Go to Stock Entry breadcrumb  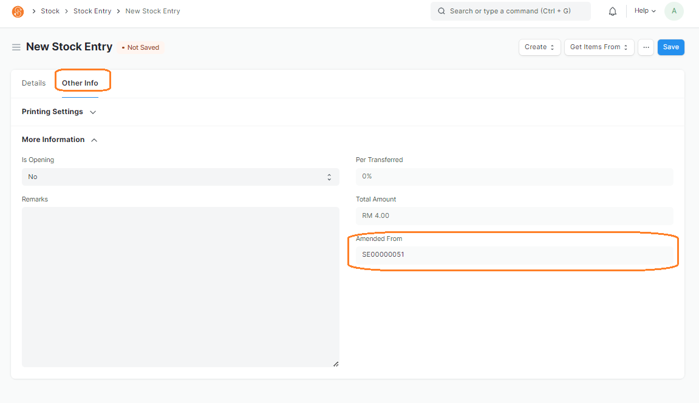92,11
